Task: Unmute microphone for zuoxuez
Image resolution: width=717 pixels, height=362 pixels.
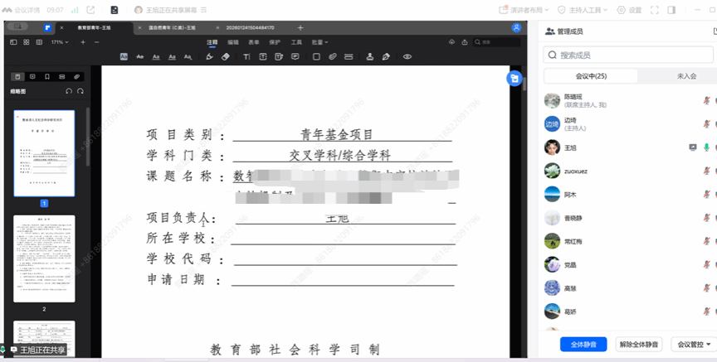Action: pyautogui.click(x=705, y=171)
